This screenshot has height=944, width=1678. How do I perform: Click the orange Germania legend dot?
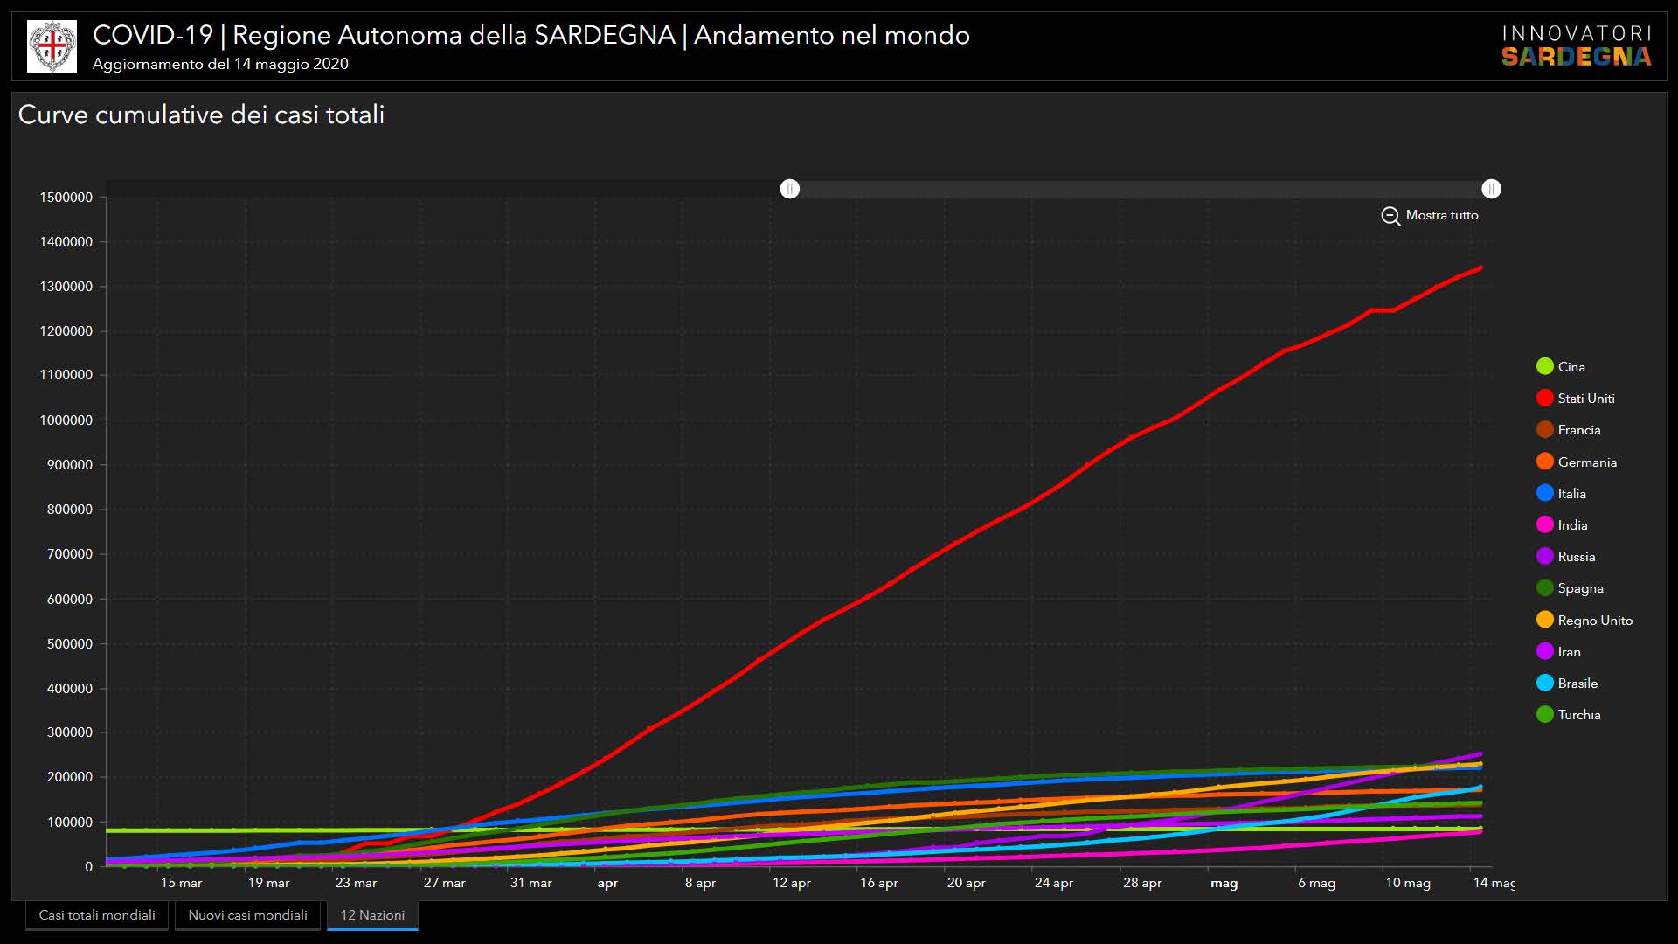coord(1545,462)
